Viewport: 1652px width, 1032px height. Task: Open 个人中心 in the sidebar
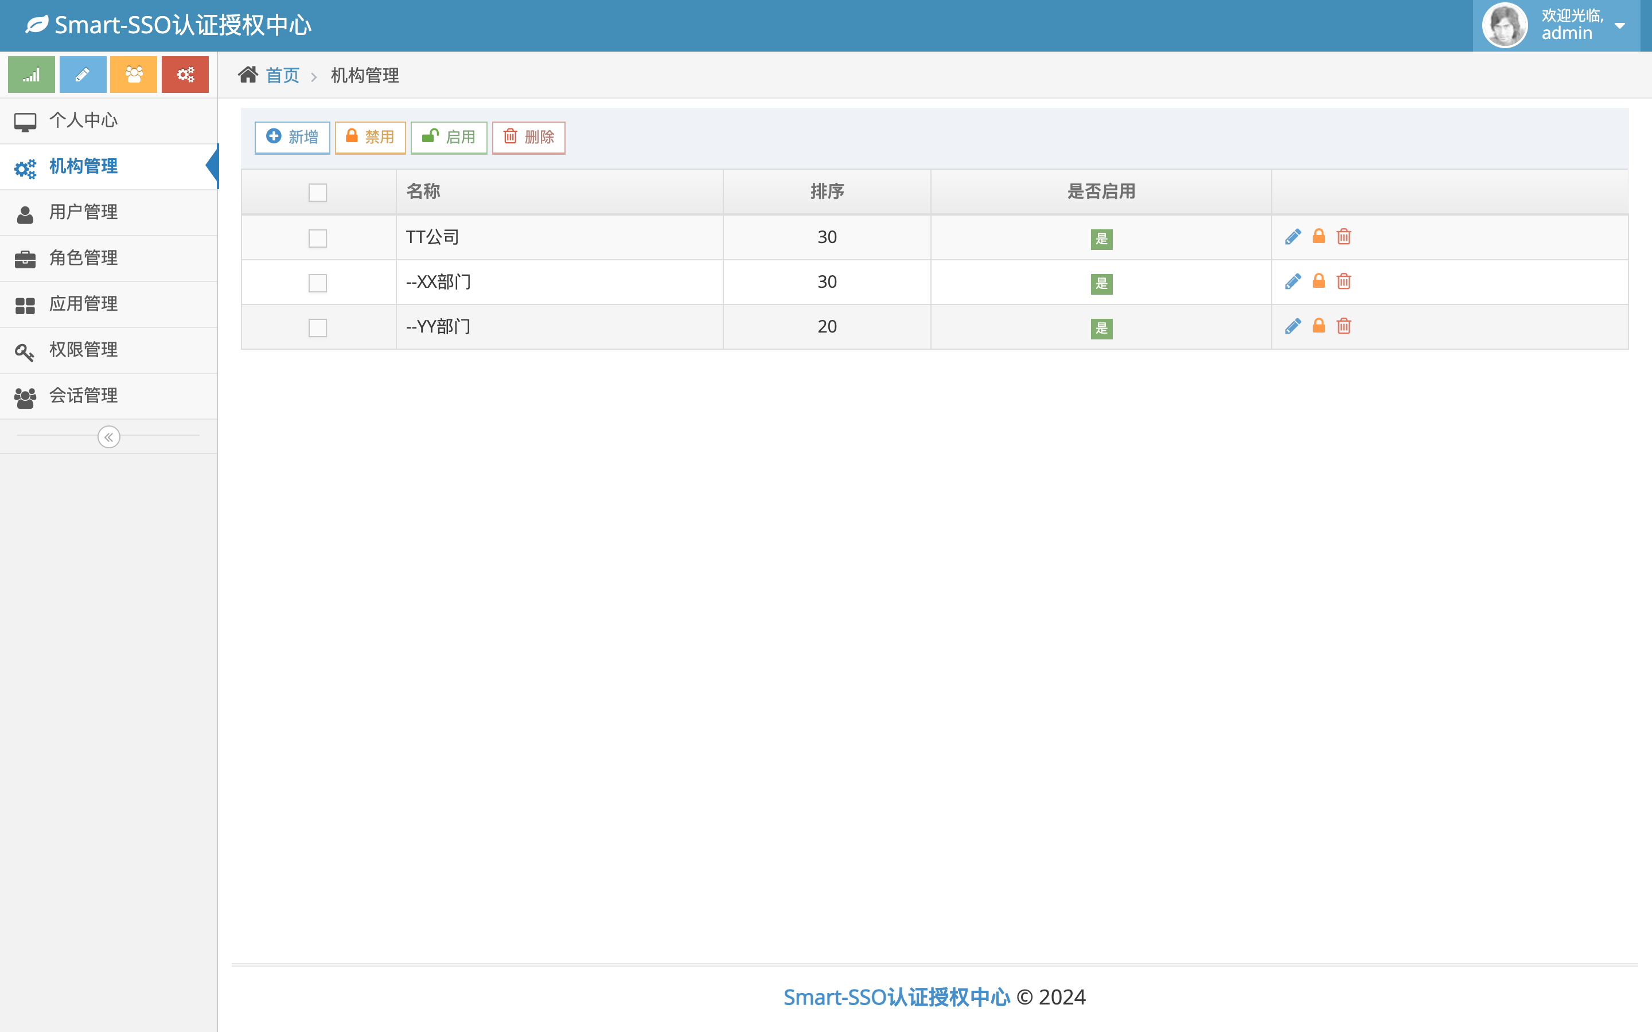click(x=108, y=121)
